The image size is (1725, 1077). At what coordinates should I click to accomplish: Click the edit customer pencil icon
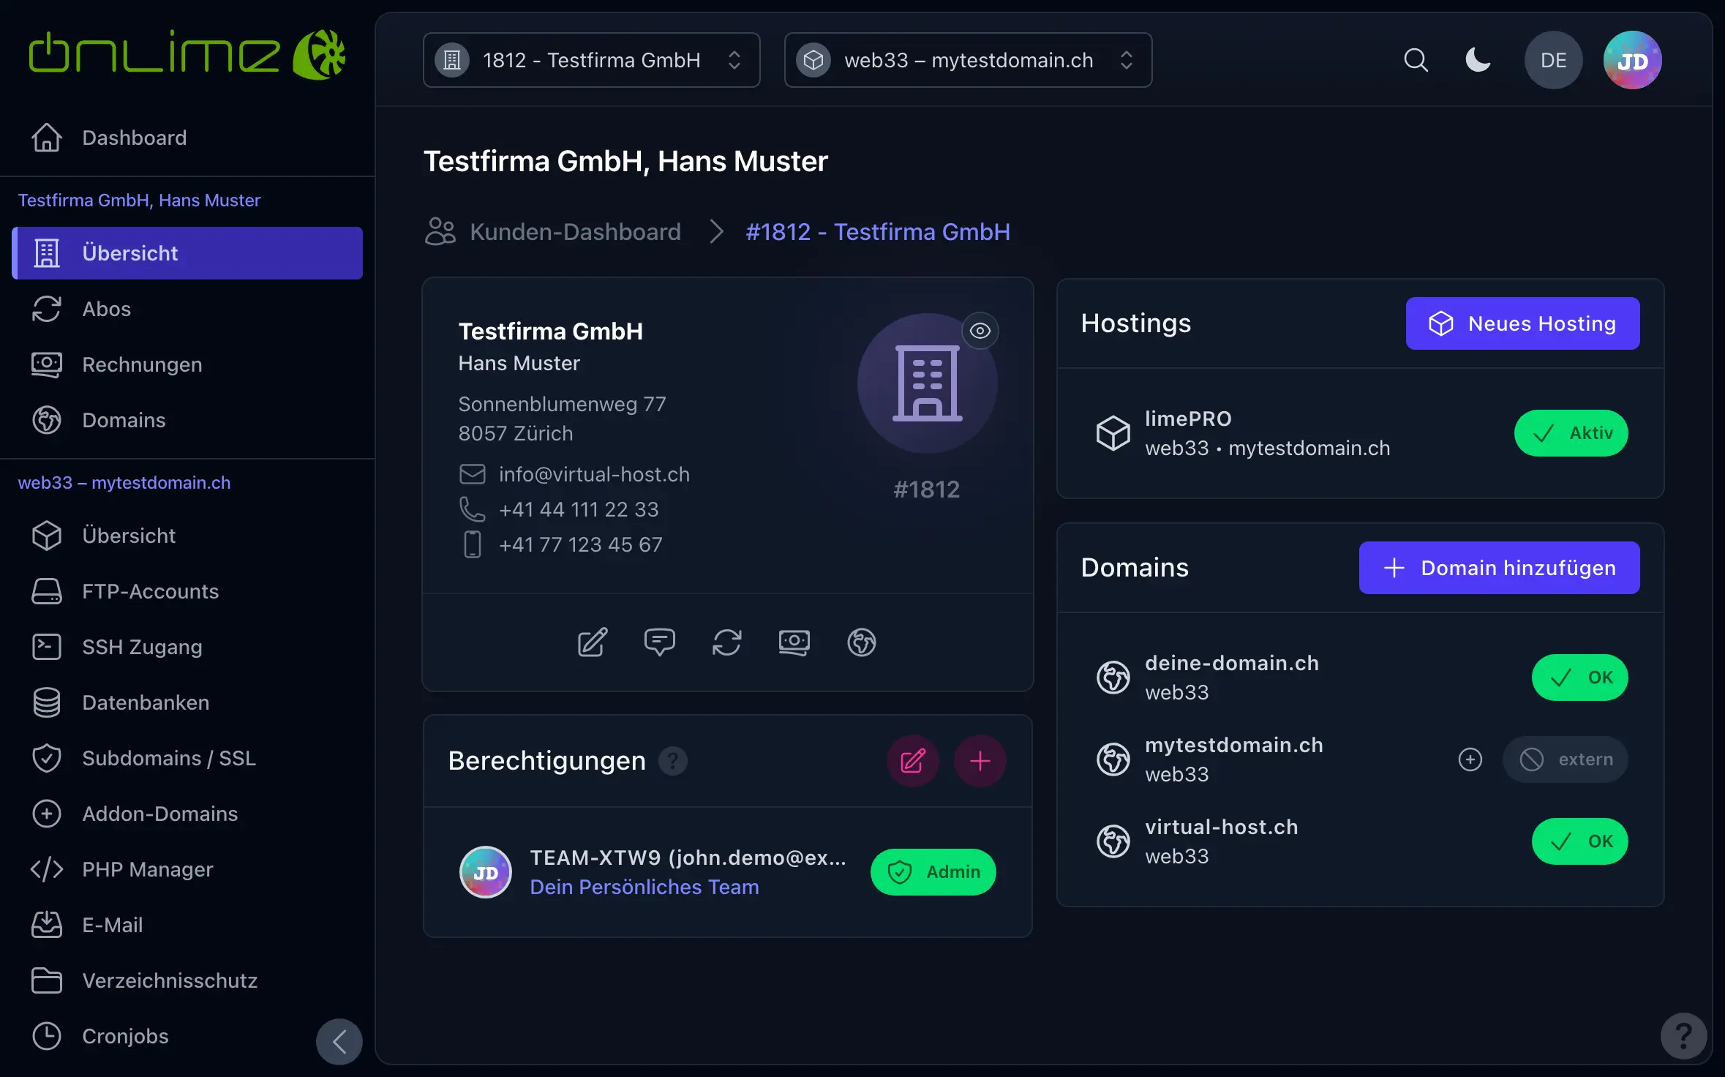pos(592,642)
